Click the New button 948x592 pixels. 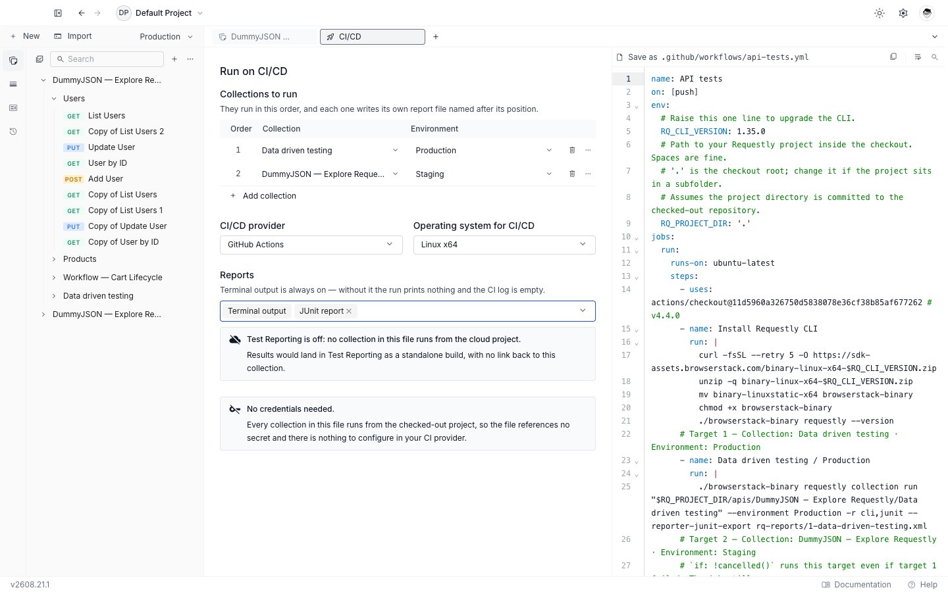(x=25, y=36)
